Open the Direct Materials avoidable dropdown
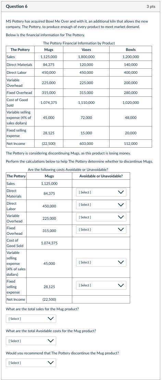 pos(101,192)
